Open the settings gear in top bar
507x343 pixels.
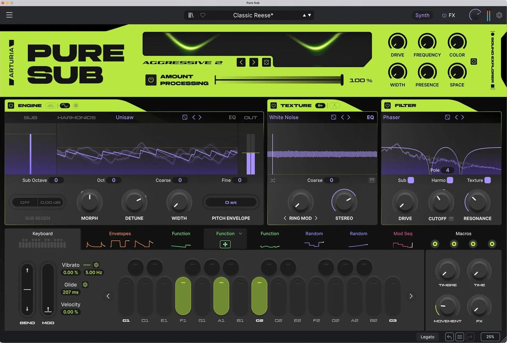point(499,15)
